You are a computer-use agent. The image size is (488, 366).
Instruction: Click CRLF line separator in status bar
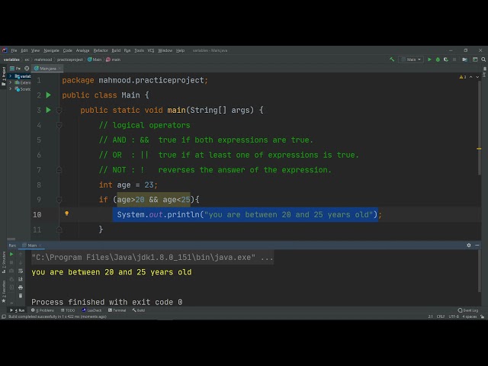(441, 316)
